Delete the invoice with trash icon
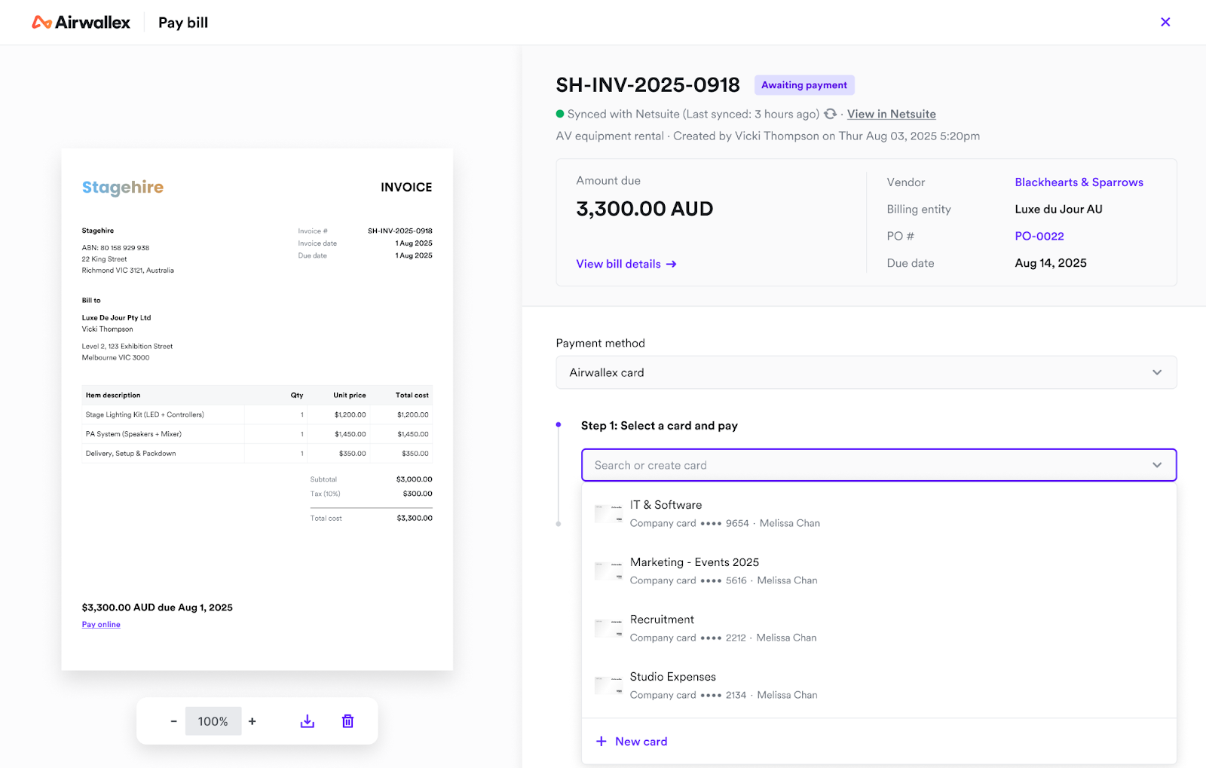Viewport: 1206px width, 768px height. tap(347, 721)
